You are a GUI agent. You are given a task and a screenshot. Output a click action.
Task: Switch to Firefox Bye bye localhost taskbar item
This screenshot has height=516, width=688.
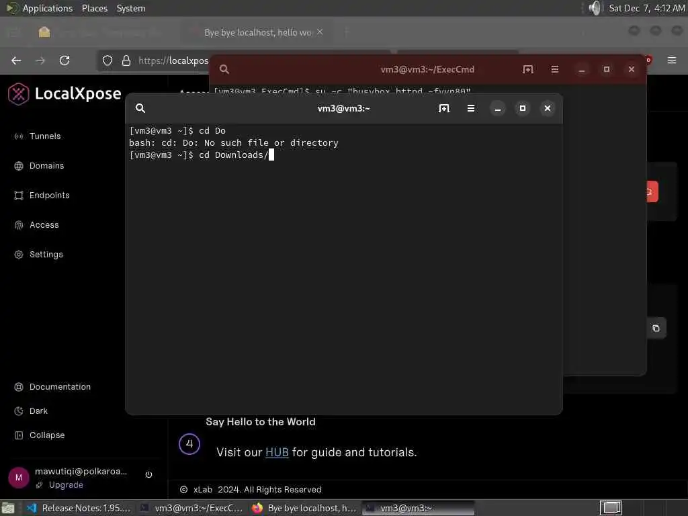304,508
